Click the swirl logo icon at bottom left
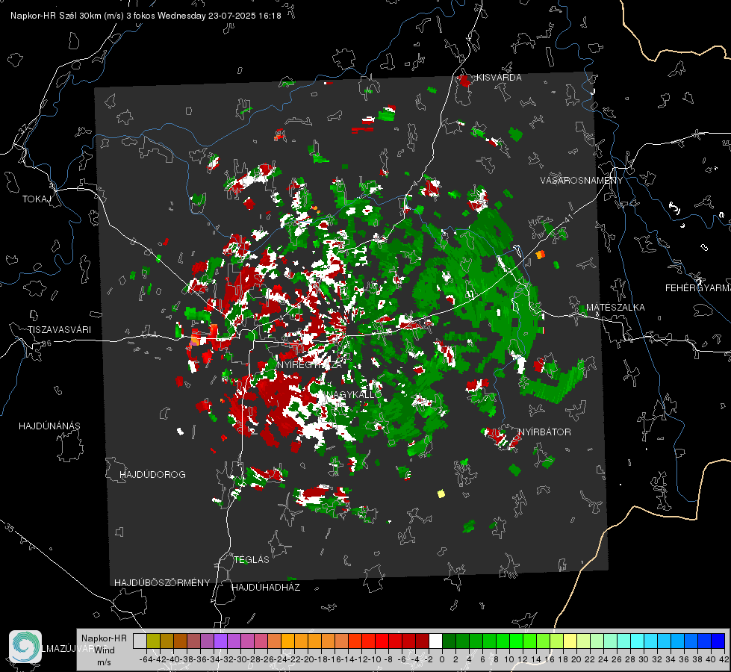Viewport: 731px width, 672px height. point(25,647)
